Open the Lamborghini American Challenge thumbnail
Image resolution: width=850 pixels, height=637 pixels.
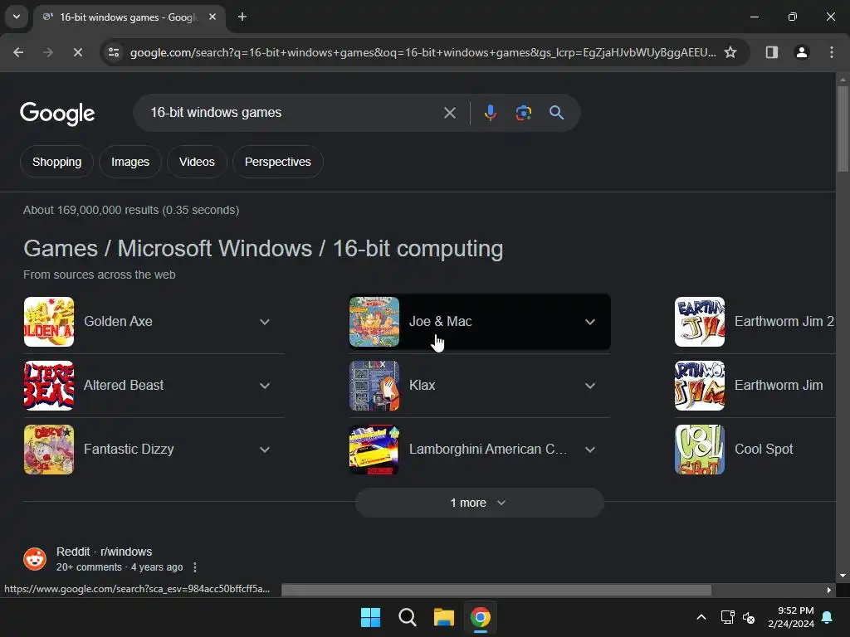coord(374,450)
